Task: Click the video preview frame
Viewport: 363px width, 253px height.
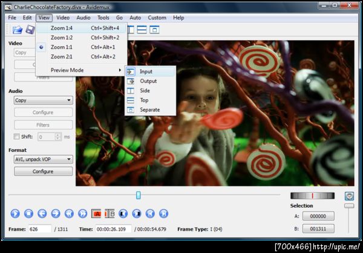Action: (x=215, y=113)
